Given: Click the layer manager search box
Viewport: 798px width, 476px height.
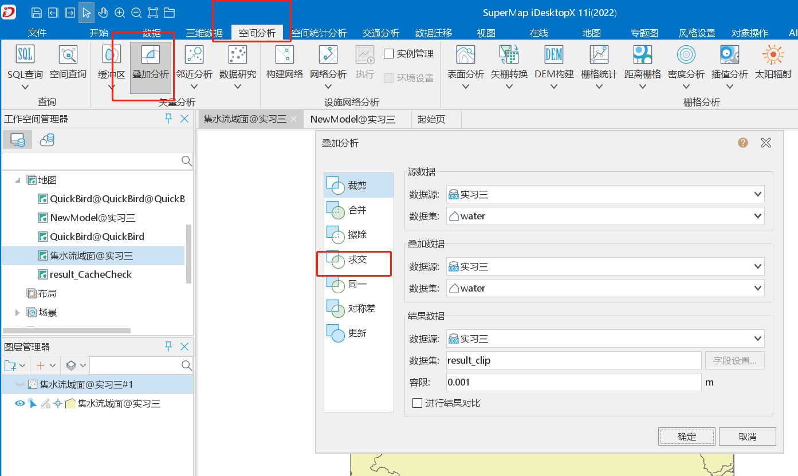Looking at the screenshot, I should [x=141, y=365].
